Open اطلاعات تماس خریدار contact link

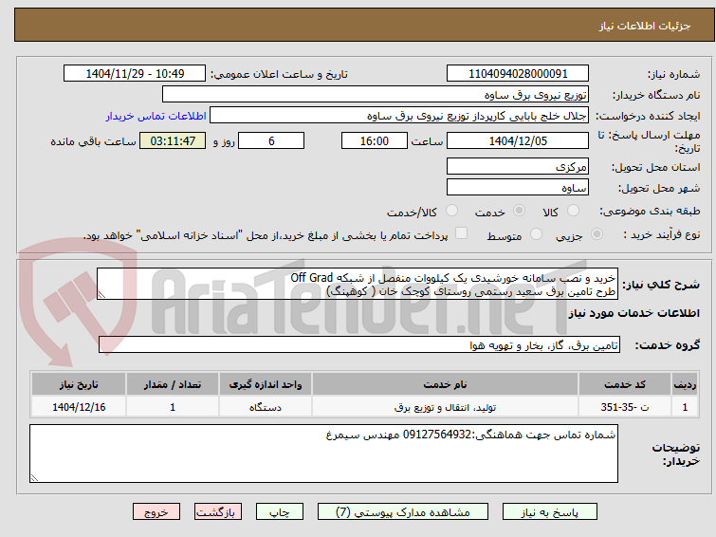coord(156,116)
